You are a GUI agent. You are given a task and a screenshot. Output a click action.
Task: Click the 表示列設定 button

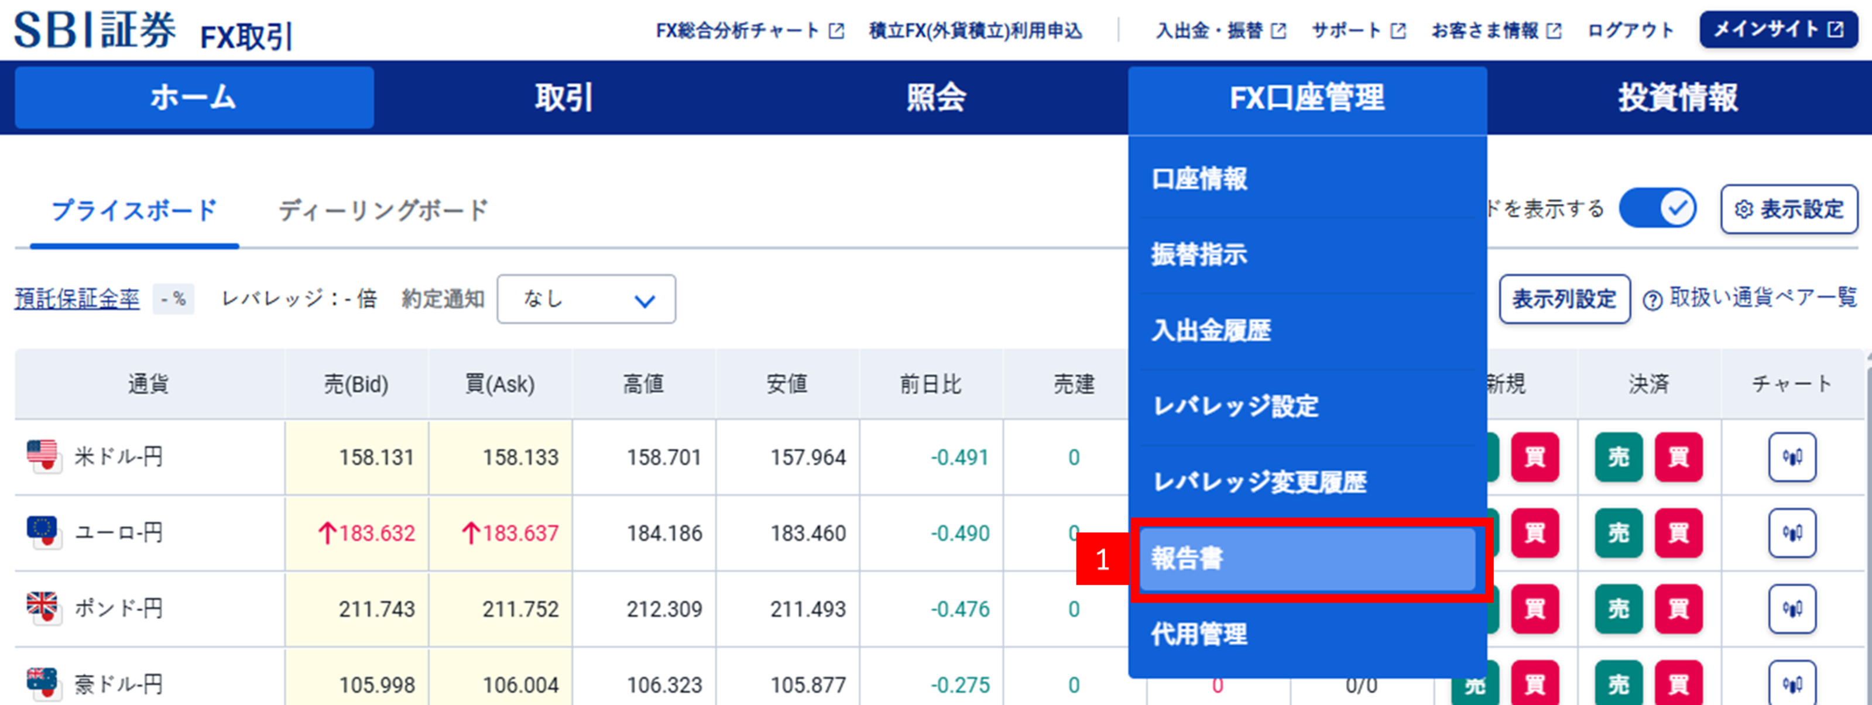(x=1564, y=298)
